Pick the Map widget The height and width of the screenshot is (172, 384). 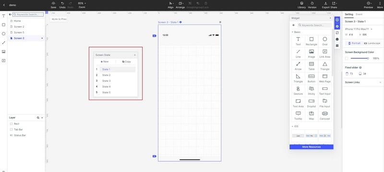point(312,116)
